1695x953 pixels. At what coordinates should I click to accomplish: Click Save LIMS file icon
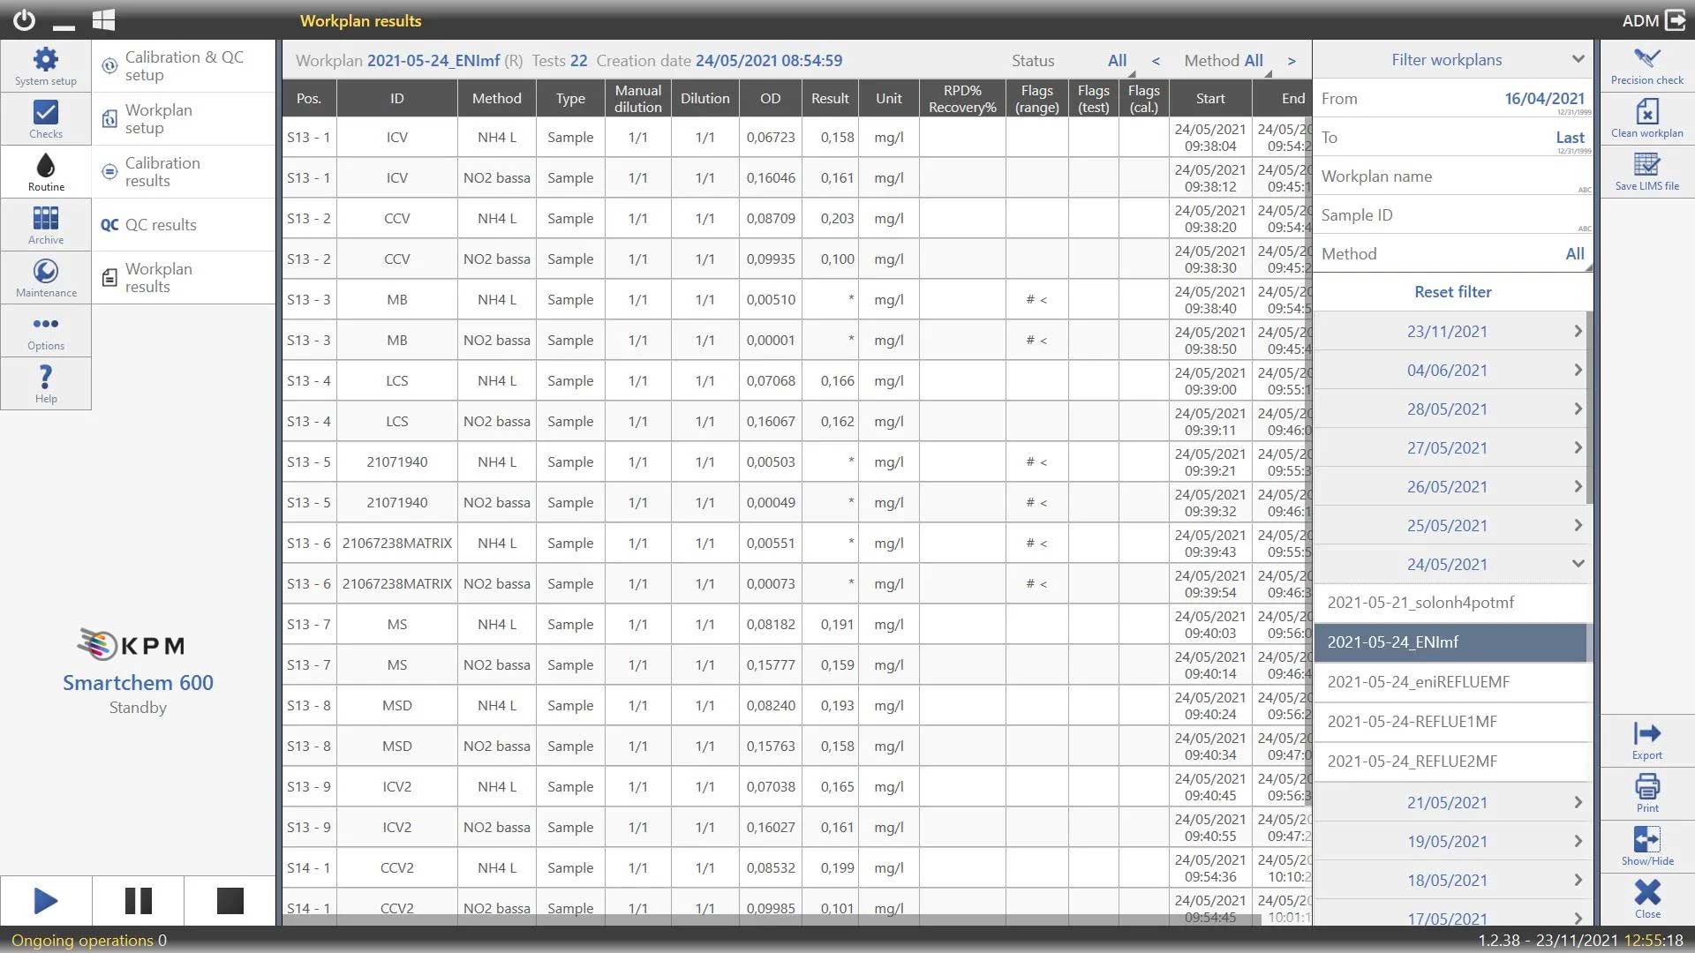click(1646, 171)
